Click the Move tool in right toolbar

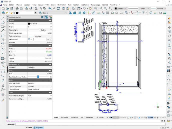coord(169,27)
